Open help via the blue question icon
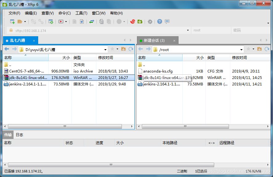Screen dimensions: 273x177 [x=160, y=22]
